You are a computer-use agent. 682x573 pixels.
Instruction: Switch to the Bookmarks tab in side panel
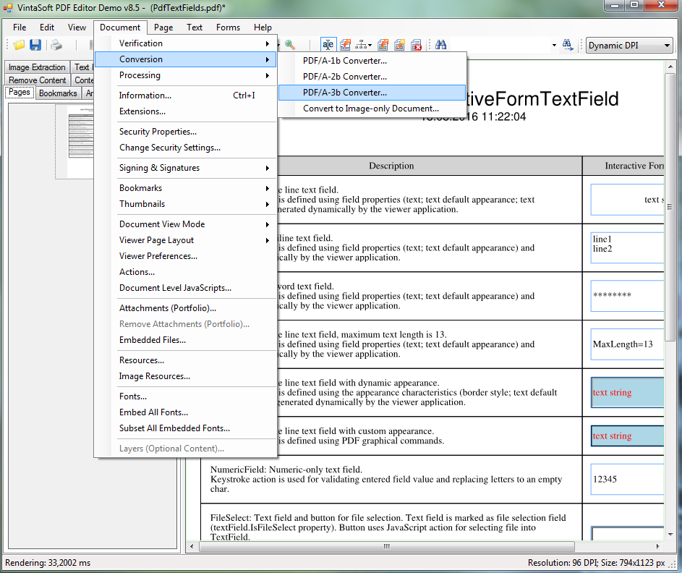click(x=58, y=93)
